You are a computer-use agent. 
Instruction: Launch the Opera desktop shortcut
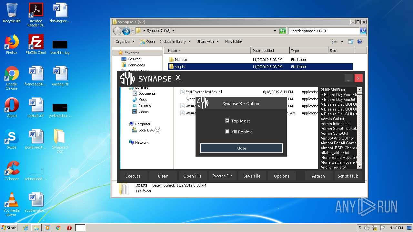[12, 108]
